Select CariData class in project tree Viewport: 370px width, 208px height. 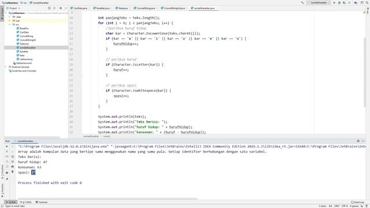[x=23, y=32]
